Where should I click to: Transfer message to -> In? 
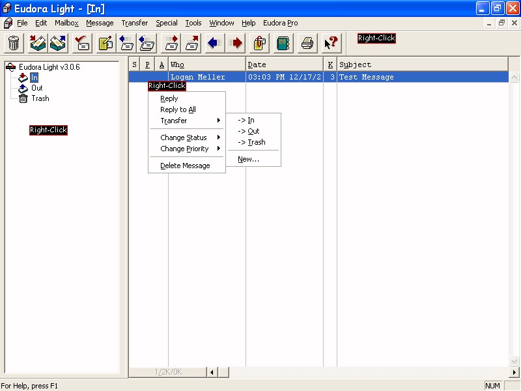(254, 121)
